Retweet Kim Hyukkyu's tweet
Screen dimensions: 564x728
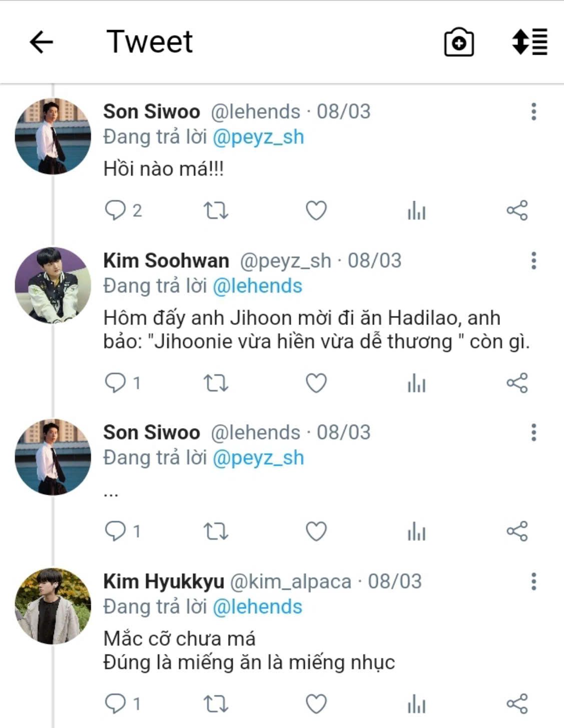(216, 703)
